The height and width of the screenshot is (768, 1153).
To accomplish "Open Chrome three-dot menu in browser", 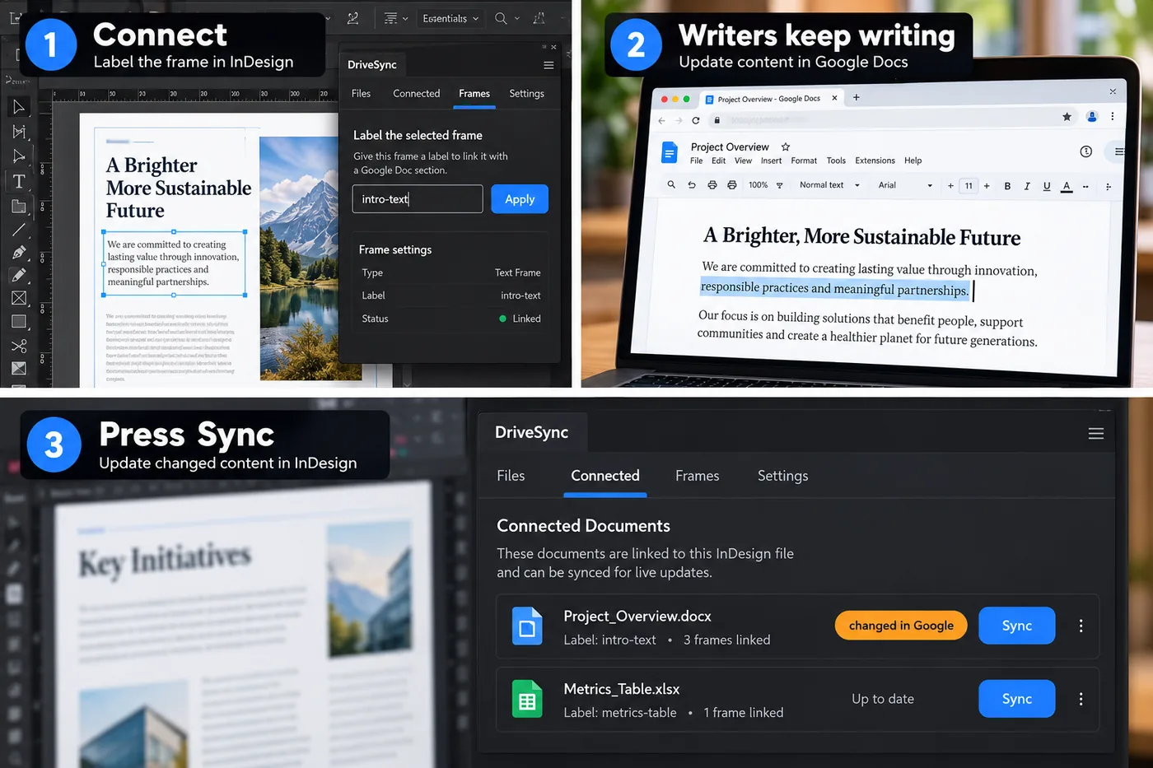I will pos(1112,117).
